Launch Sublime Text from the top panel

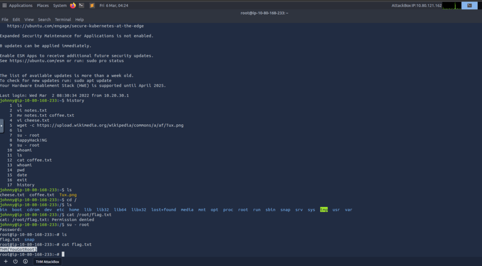click(92, 6)
